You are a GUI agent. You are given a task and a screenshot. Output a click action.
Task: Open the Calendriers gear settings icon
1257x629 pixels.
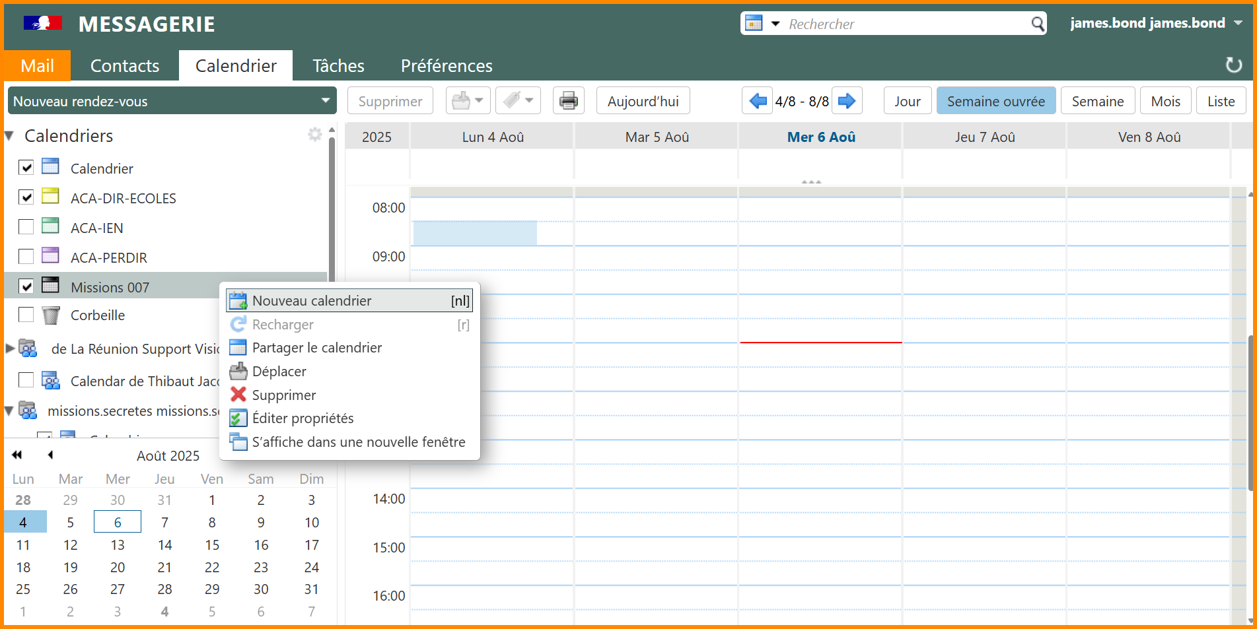tap(315, 135)
